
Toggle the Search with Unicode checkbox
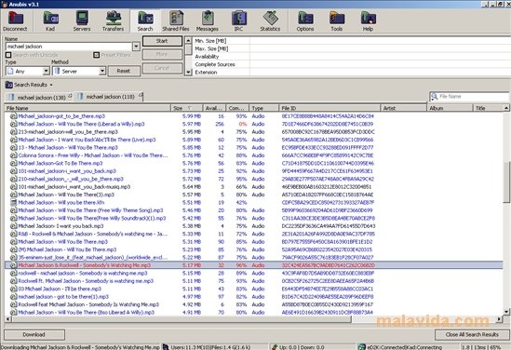tap(8, 55)
